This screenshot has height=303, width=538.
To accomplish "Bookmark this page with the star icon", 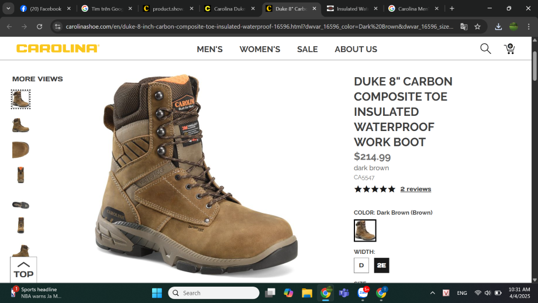I will (477, 26).
